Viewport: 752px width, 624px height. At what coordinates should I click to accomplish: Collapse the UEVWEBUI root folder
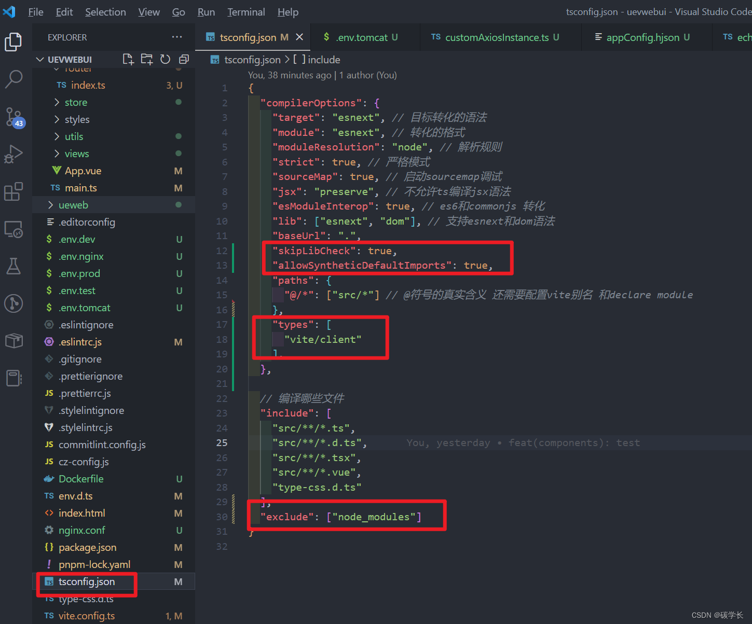40,60
